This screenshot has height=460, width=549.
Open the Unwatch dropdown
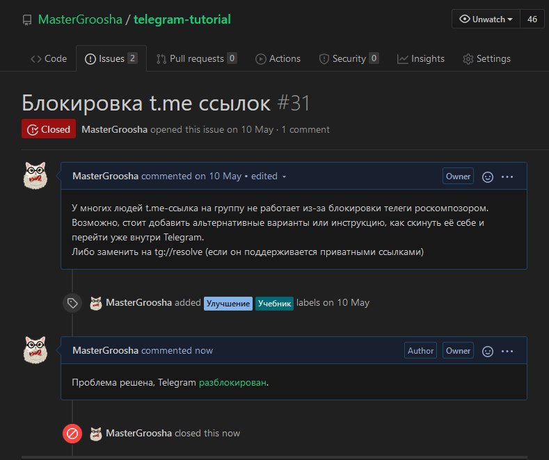point(486,19)
